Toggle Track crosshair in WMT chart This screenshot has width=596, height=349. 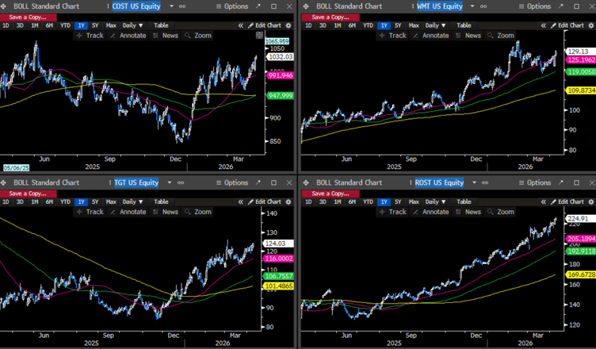[x=393, y=36]
